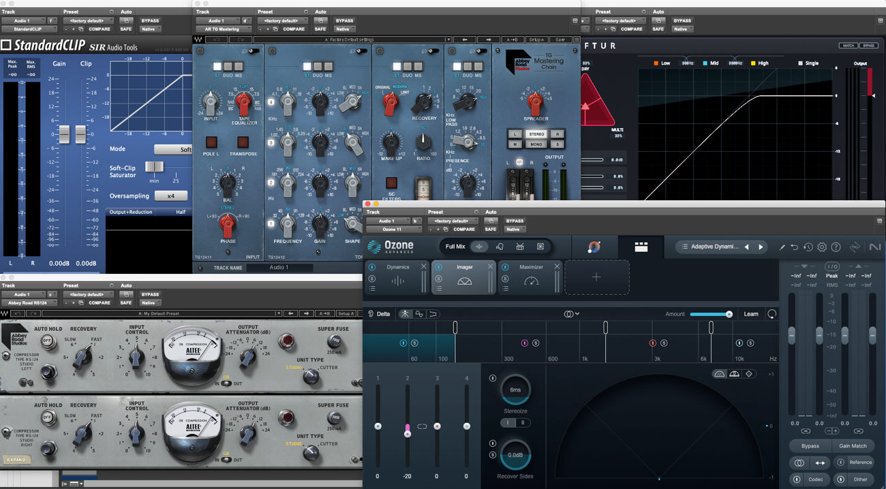Select the Imager module tab
Image resolution: width=886 pixels, height=489 pixels.
(464, 277)
